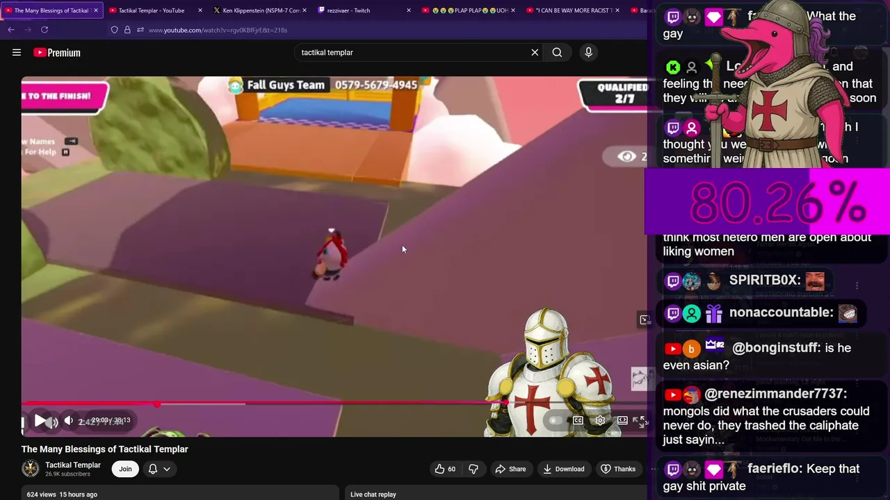The width and height of the screenshot is (890, 500).
Task: Switch to theater mode
Action: tap(622, 420)
